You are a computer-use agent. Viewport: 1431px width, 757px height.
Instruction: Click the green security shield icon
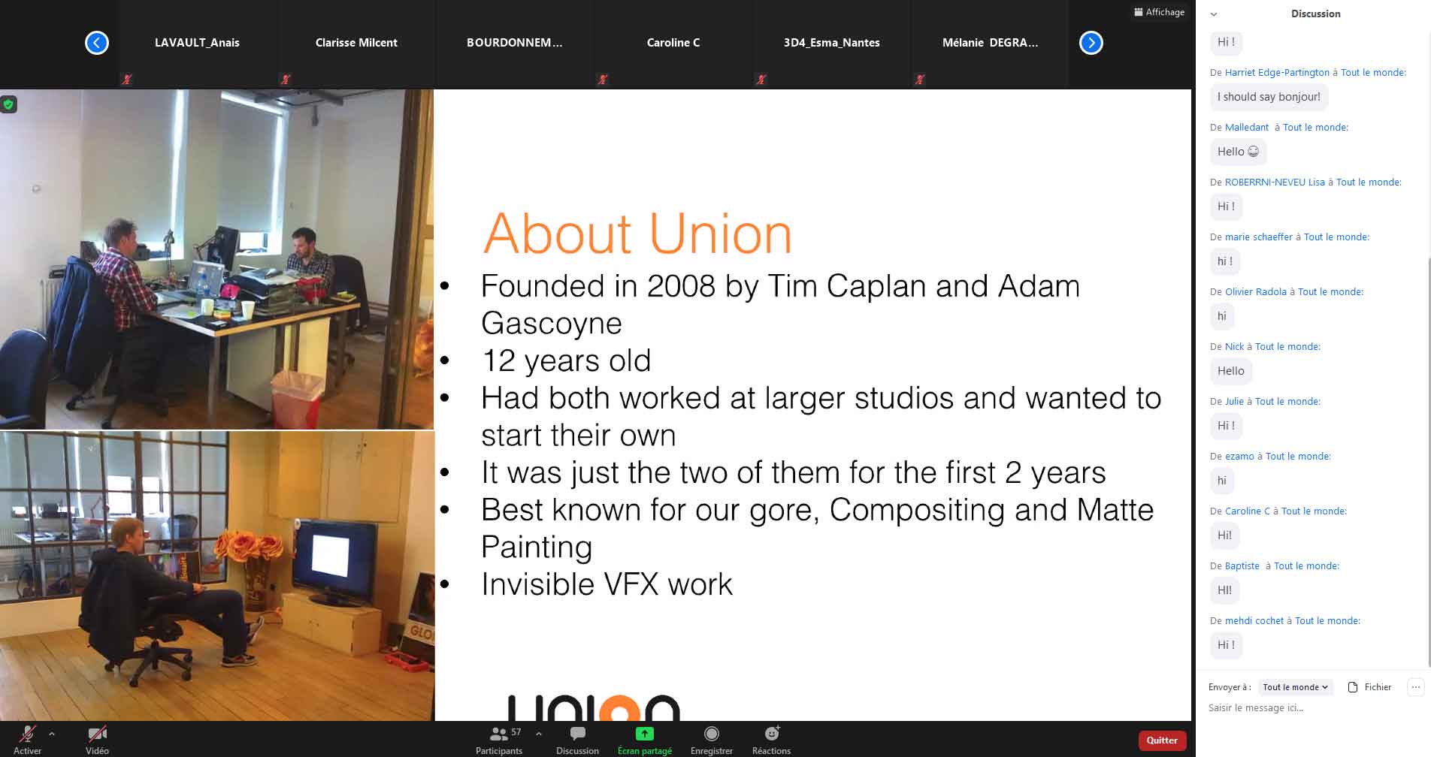point(9,104)
